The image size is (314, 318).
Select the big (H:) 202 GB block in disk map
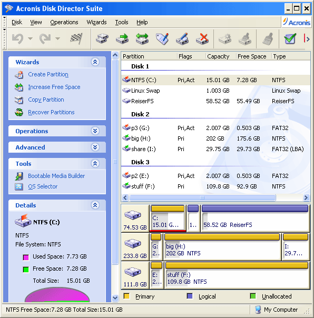pos(222,246)
